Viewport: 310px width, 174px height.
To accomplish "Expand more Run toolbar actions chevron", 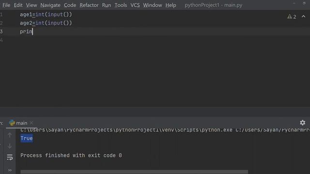I will (10, 170).
